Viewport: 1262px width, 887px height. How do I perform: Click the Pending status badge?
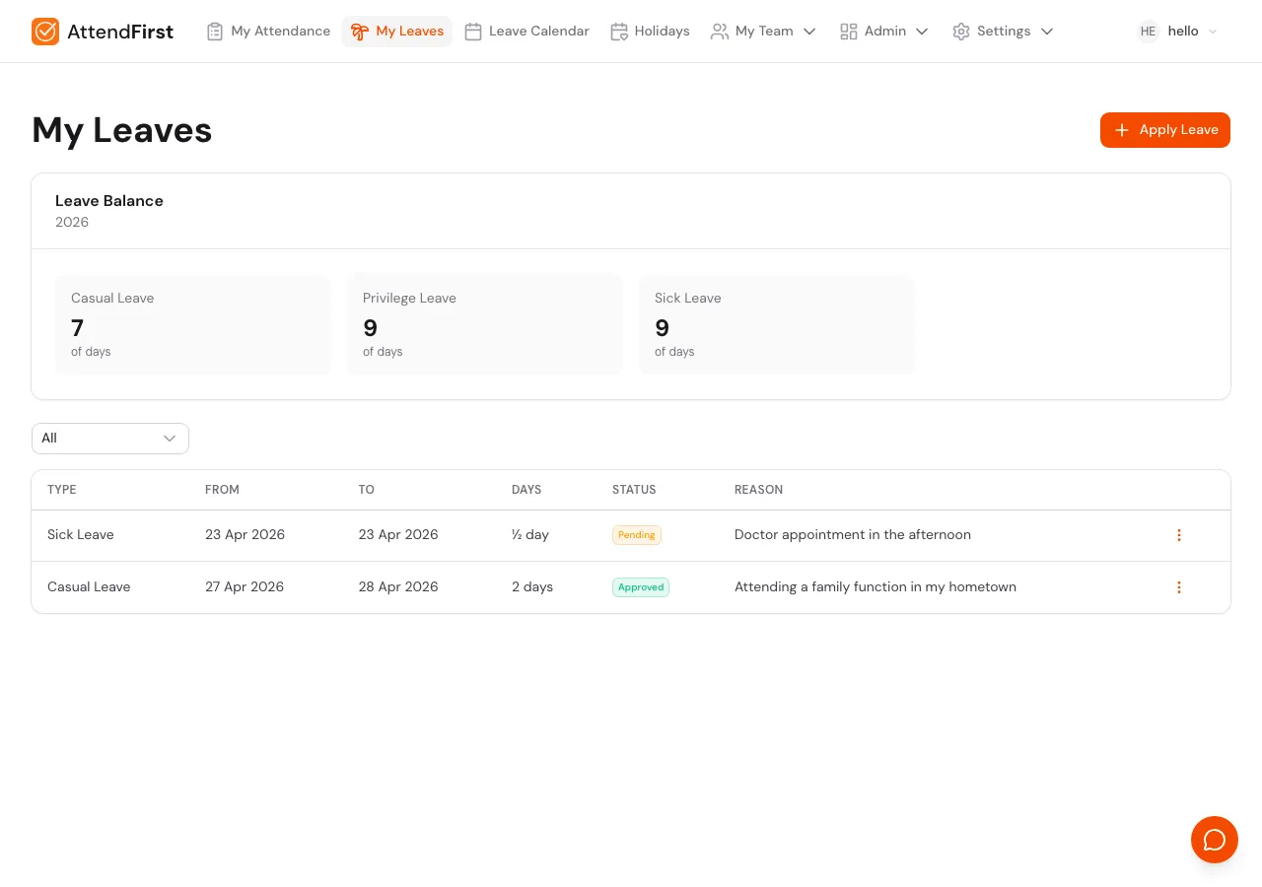pos(636,535)
